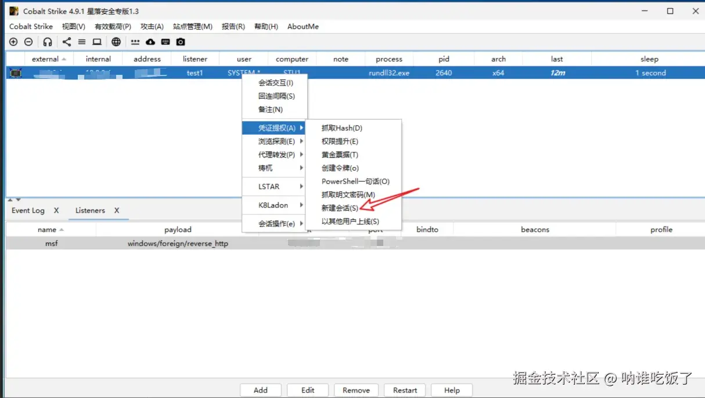Choose 回连间隔(S) in context menu
This screenshot has height=398, width=705.
(274, 96)
